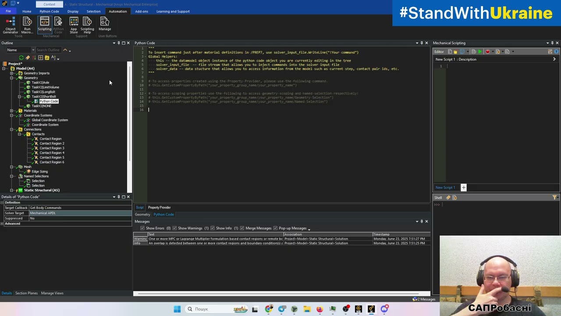Open Manage Views panel tab

(x=52, y=293)
